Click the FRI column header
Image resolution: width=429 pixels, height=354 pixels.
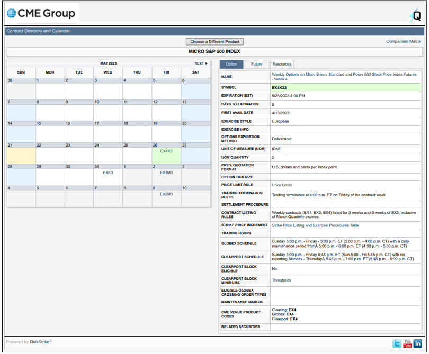[166, 72]
